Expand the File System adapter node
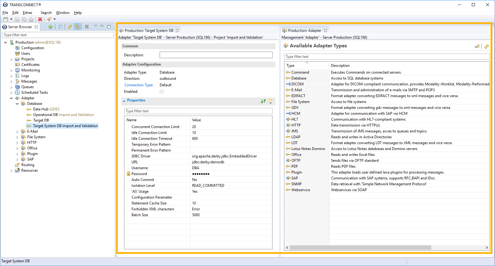The width and height of the screenshot is (495, 266). click(17, 137)
